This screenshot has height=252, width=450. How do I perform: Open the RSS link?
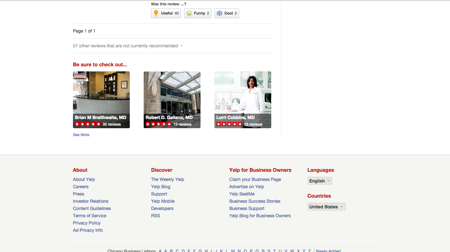pyautogui.click(x=155, y=216)
